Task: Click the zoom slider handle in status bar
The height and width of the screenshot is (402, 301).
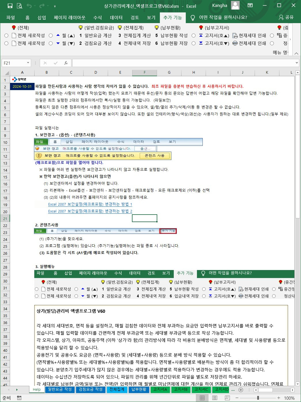Action: tap(258, 398)
